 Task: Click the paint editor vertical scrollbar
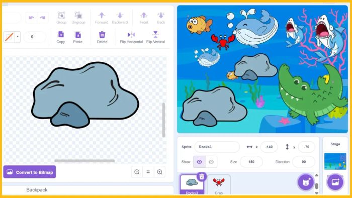click(163, 120)
